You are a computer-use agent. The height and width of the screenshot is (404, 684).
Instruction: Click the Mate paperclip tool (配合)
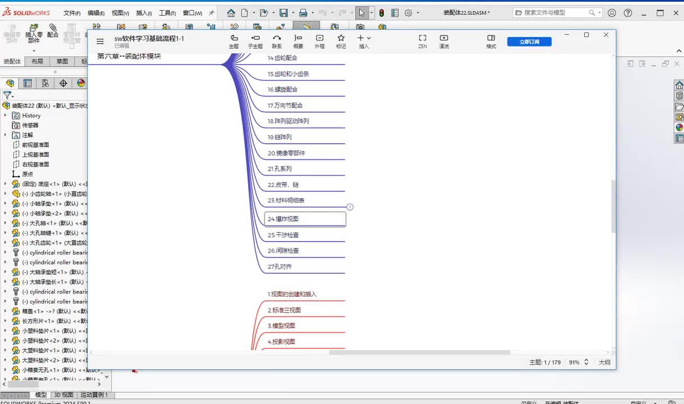point(53,31)
